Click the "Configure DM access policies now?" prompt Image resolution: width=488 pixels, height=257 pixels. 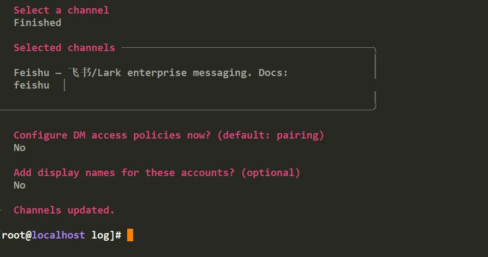point(112,135)
